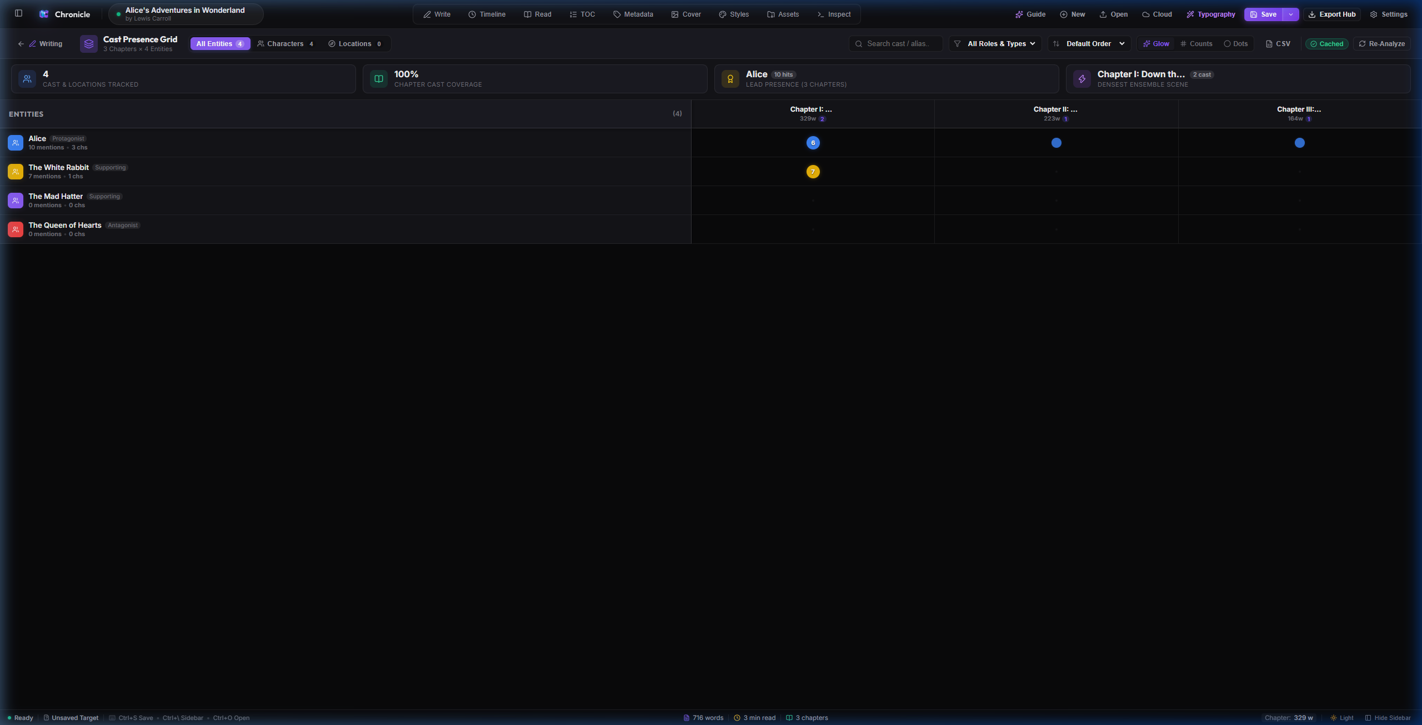Click the Chapter II column header

click(1056, 114)
